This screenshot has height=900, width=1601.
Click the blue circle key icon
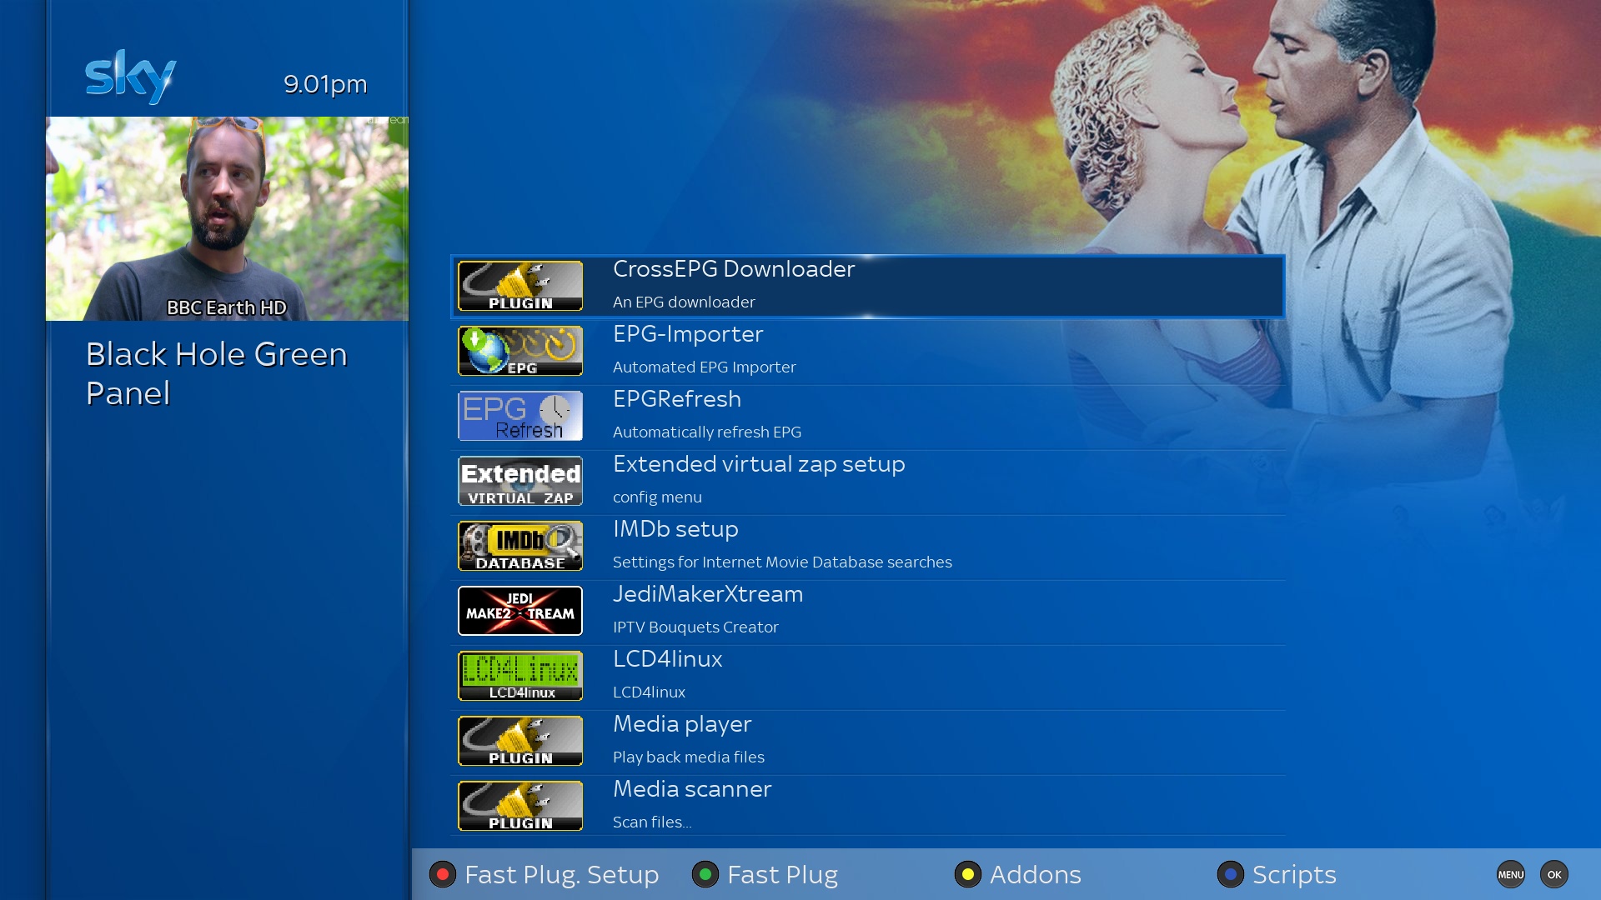point(1231,874)
